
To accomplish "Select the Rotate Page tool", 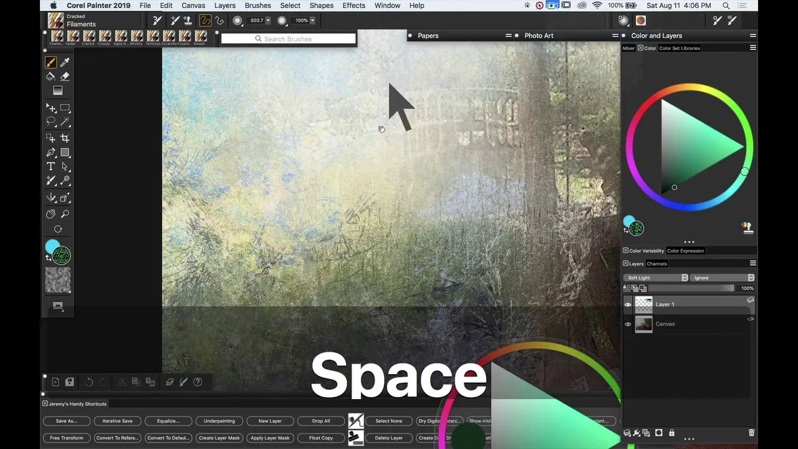I will 58,229.
